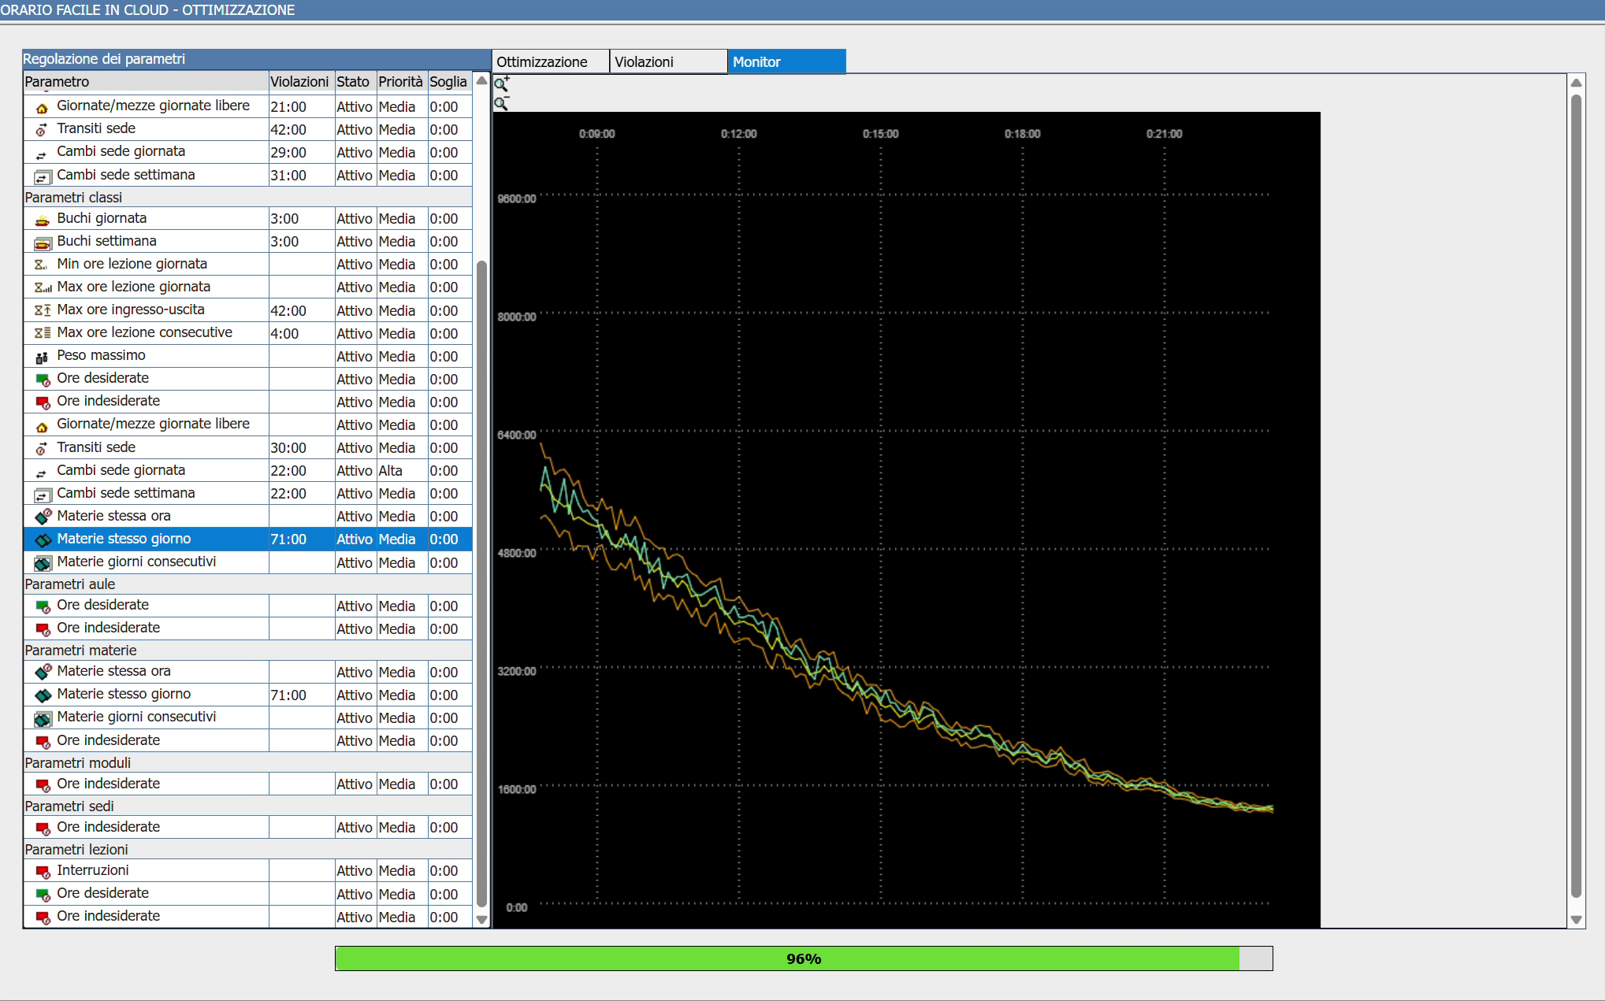
Task: Toggle Attivo state for Interruzioni row
Action: (355, 870)
